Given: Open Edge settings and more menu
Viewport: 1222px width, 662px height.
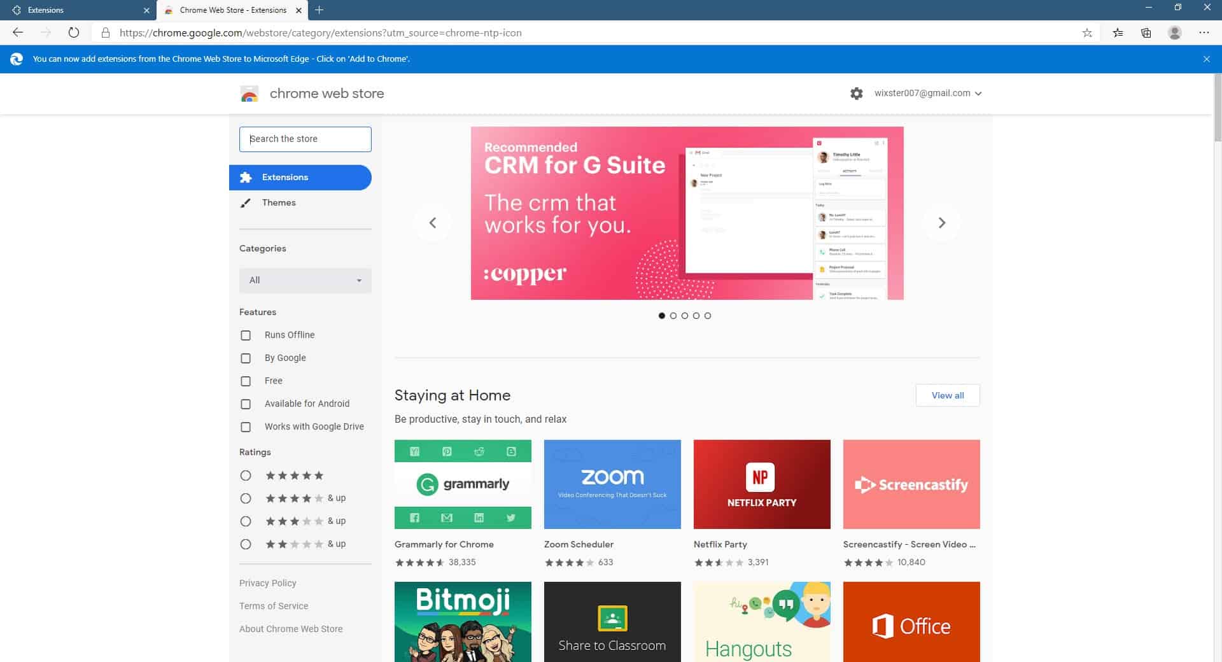Looking at the screenshot, I should pos(1204,32).
